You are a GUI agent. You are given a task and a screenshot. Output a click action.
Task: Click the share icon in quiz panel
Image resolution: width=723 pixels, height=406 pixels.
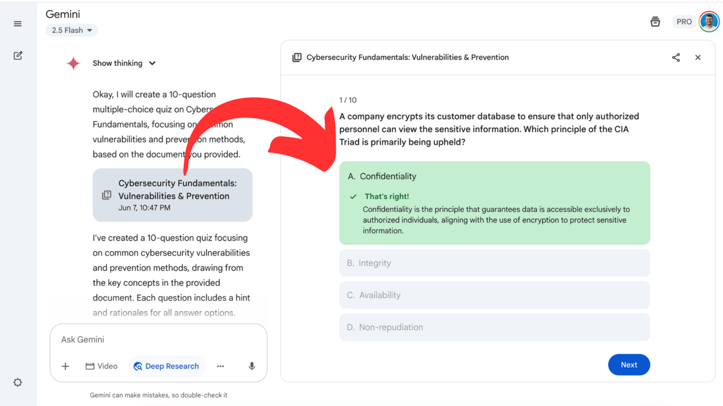coord(676,58)
